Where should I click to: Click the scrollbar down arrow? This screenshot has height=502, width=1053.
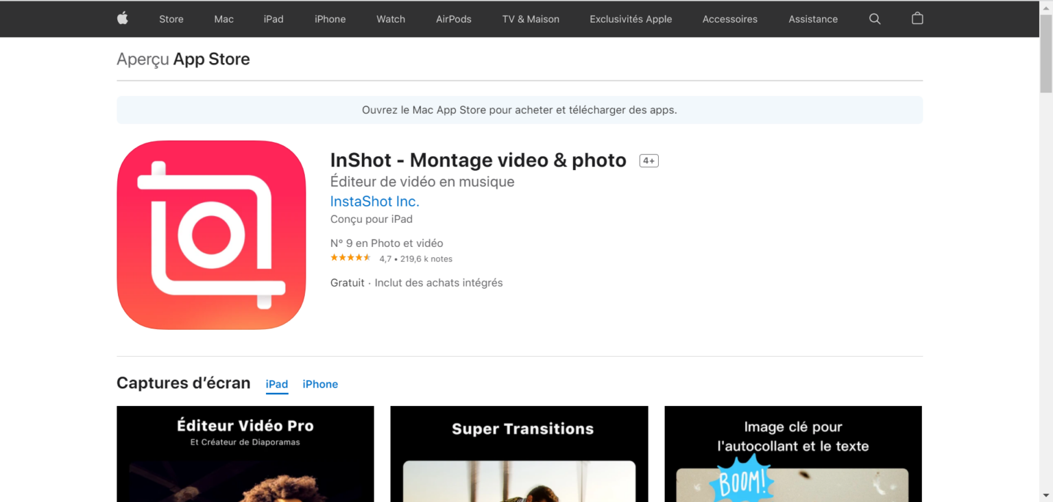[1046, 495]
